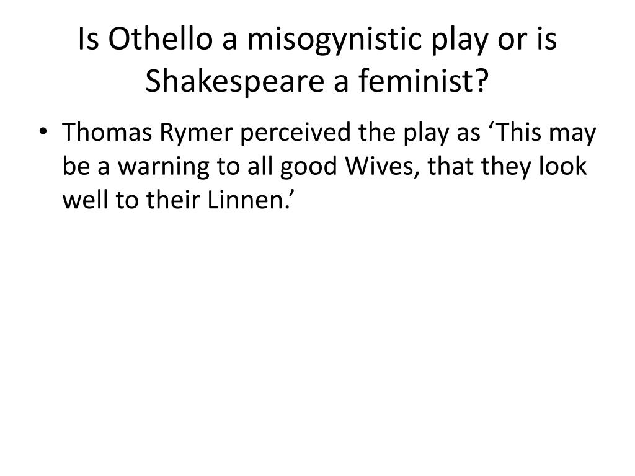635x476 pixels.
Task: Click the word 'Linnen.' ending the quote
Action: pyautogui.click(x=247, y=200)
